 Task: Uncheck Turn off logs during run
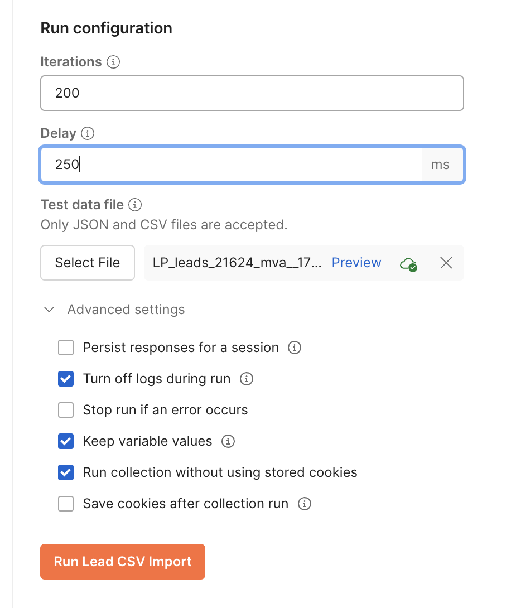tap(66, 379)
